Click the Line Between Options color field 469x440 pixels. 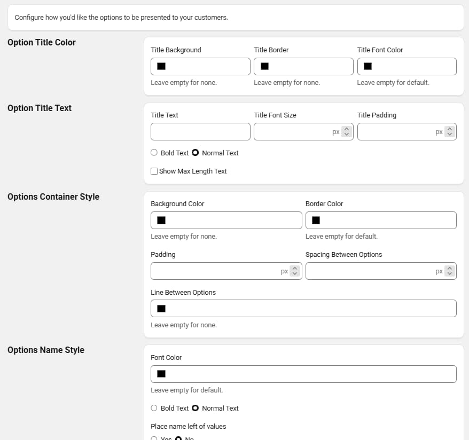click(x=303, y=309)
